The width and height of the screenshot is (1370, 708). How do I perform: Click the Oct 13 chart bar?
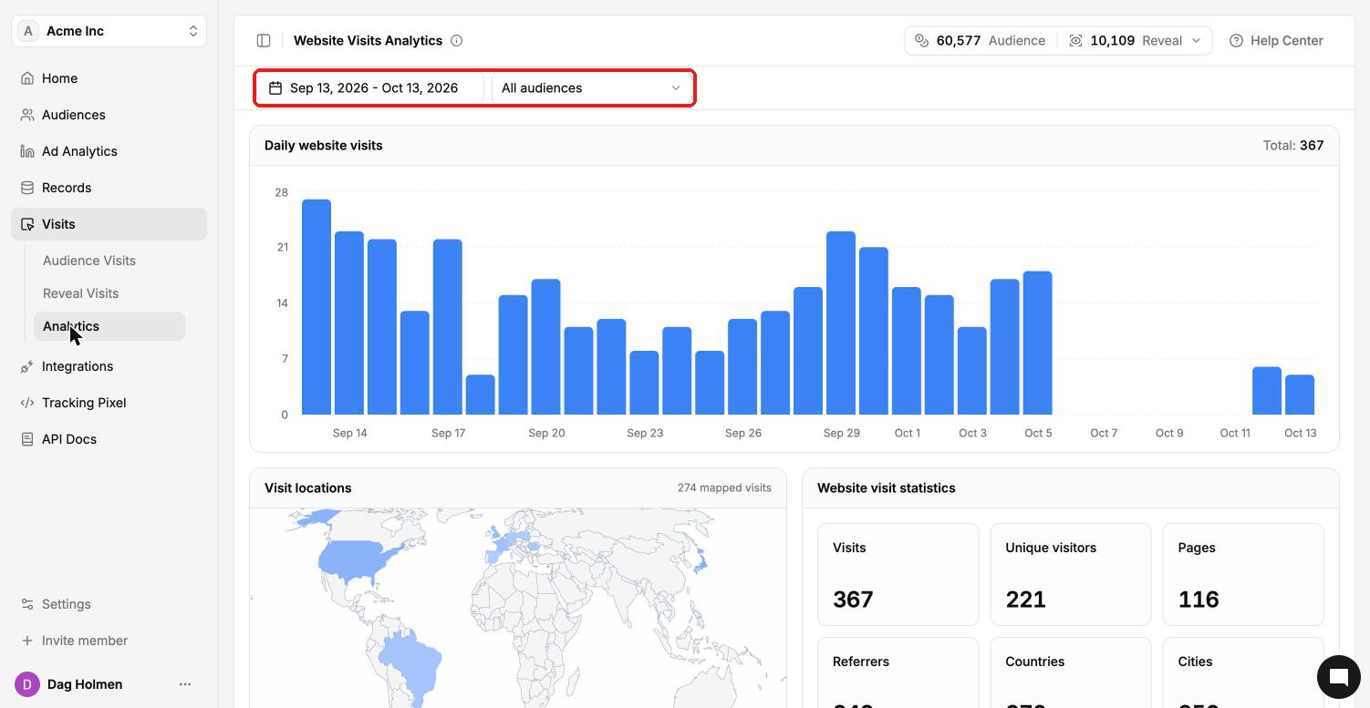pos(1300,395)
